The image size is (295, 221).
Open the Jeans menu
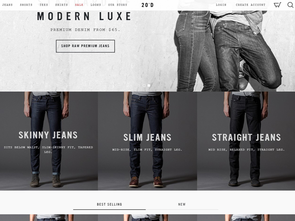[7, 5]
